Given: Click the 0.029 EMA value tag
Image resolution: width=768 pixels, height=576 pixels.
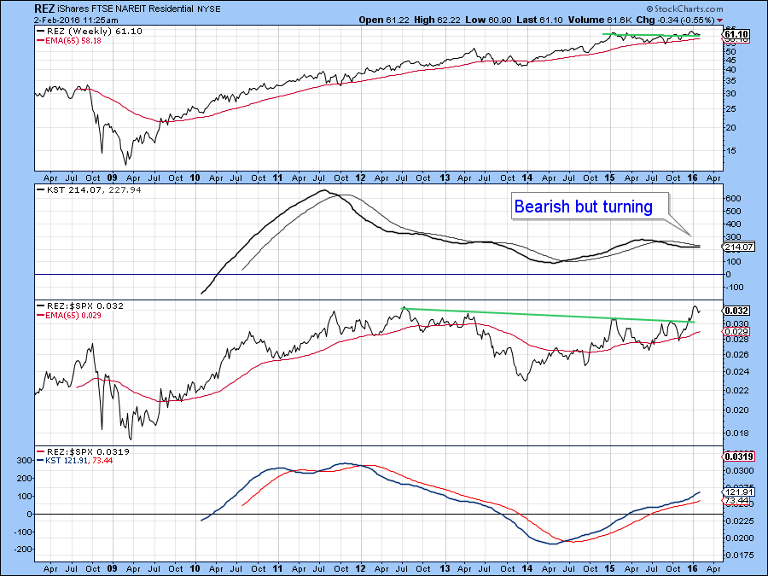Looking at the screenshot, I should pyautogui.click(x=736, y=332).
